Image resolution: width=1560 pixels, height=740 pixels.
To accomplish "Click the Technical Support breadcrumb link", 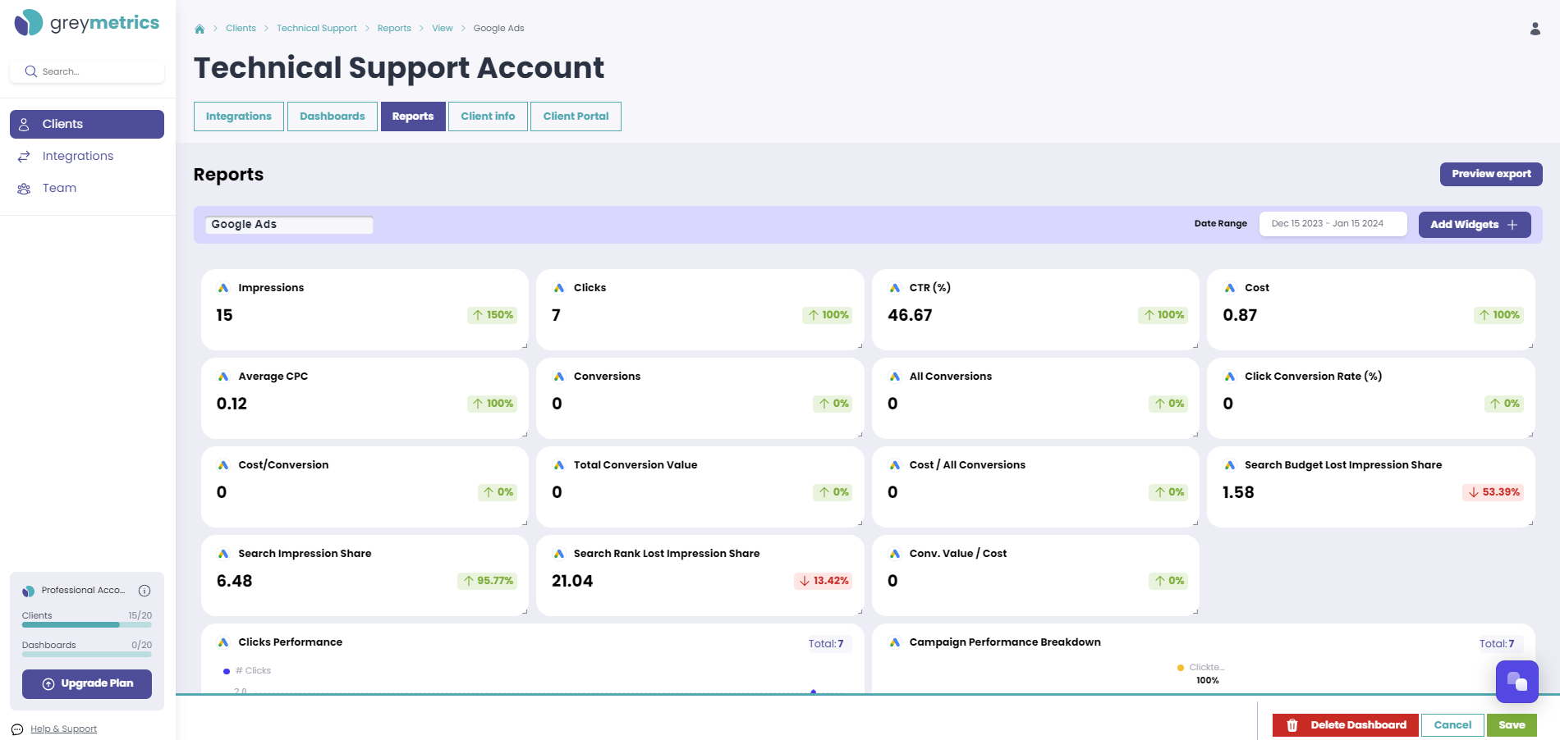I will 317,29.
